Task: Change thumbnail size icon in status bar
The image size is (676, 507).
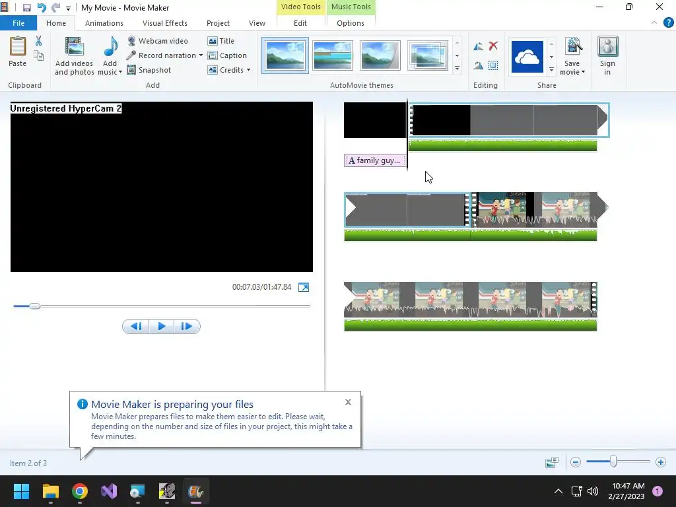Action: (552, 463)
